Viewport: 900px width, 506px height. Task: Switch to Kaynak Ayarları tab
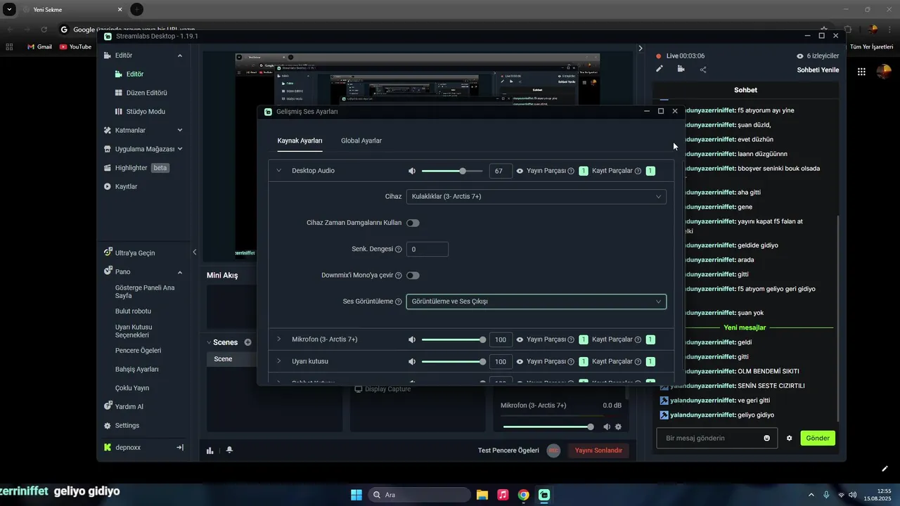[x=300, y=141]
